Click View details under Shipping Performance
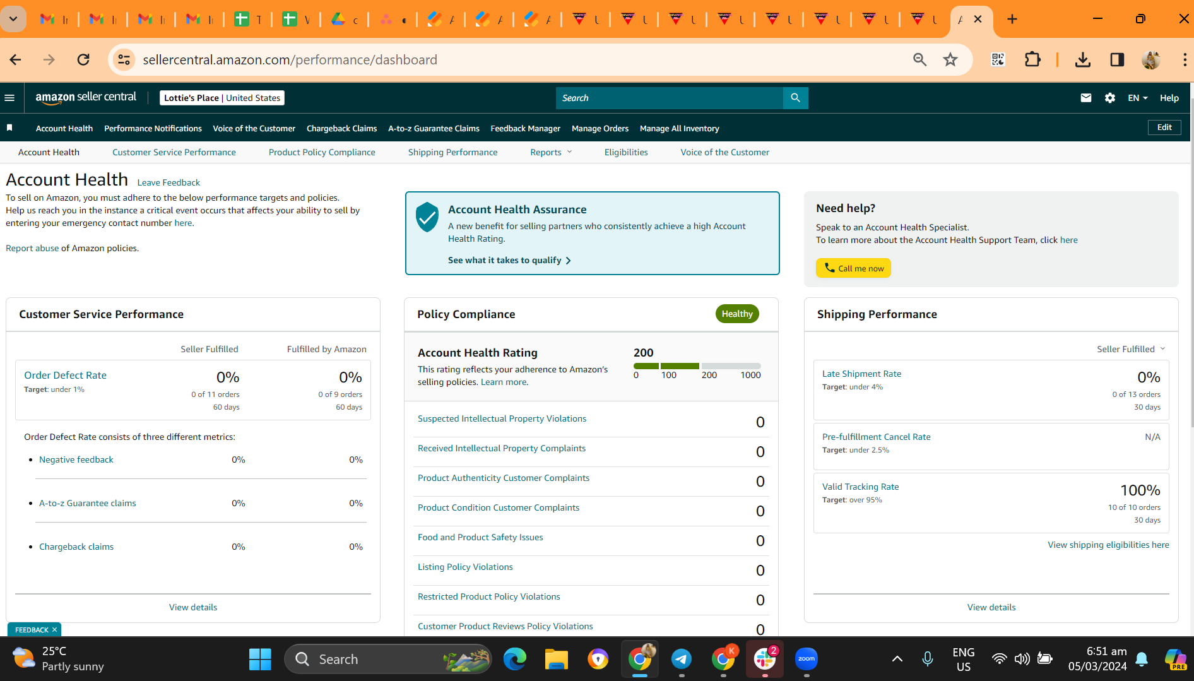Screen dimensions: 1194x681 tap(991, 607)
